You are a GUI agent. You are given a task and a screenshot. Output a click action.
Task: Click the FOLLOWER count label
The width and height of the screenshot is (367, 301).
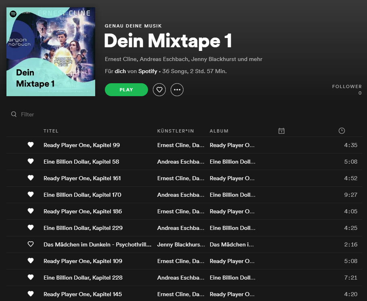(x=347, y=86)
